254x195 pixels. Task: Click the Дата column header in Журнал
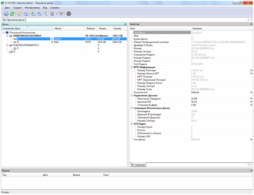57,175
